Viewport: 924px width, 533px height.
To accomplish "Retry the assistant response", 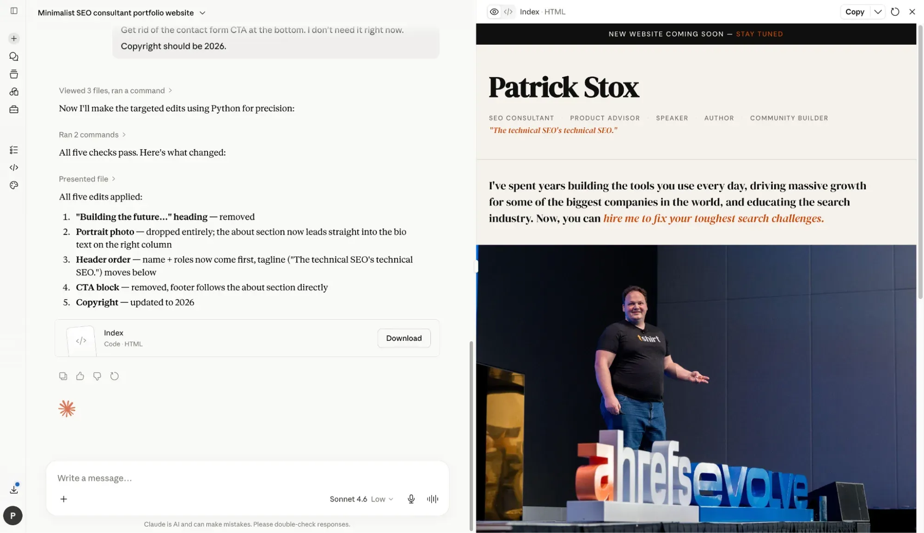I will 115,376.
